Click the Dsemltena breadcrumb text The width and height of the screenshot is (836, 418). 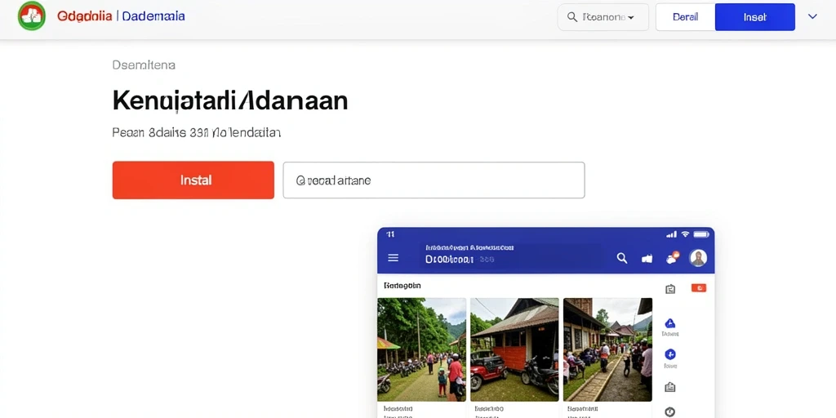144,65
